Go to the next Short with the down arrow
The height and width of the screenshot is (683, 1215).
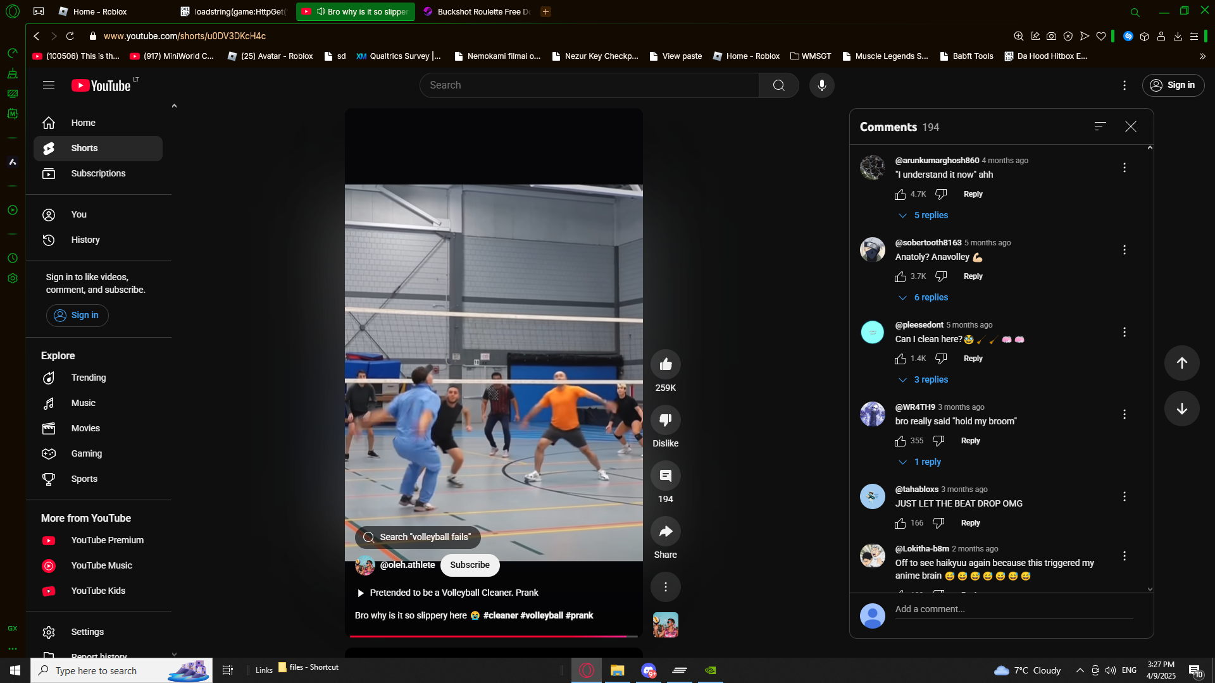pyautogui.click(x=1181, y=409)
